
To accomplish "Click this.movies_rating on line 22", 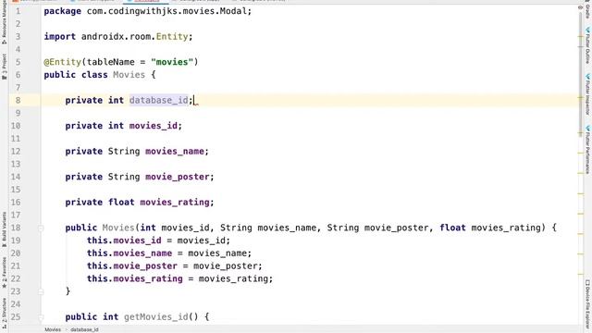I will pos(134,278).
